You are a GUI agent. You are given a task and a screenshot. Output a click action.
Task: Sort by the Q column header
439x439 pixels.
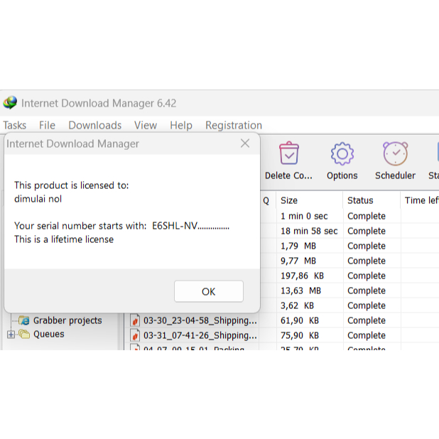point(268,200)
